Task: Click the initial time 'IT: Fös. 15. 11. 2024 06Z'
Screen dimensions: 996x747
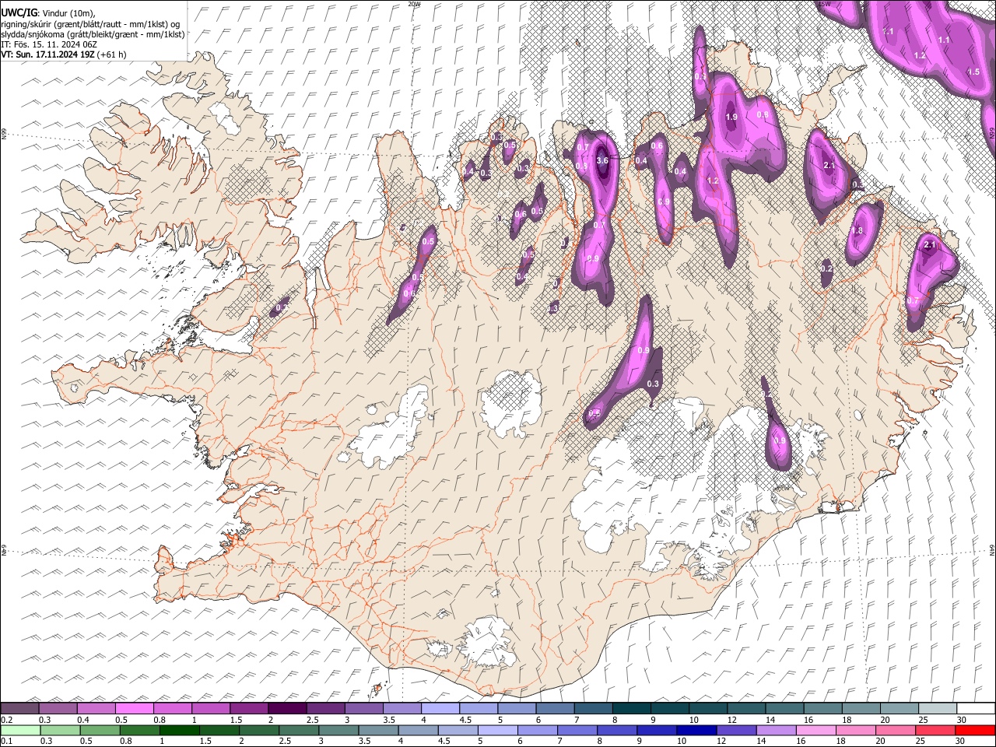Action: 49,44
